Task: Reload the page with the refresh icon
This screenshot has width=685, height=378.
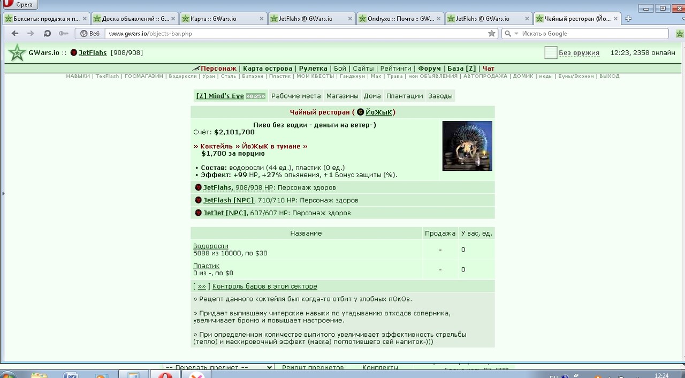Action: [47, 33]
